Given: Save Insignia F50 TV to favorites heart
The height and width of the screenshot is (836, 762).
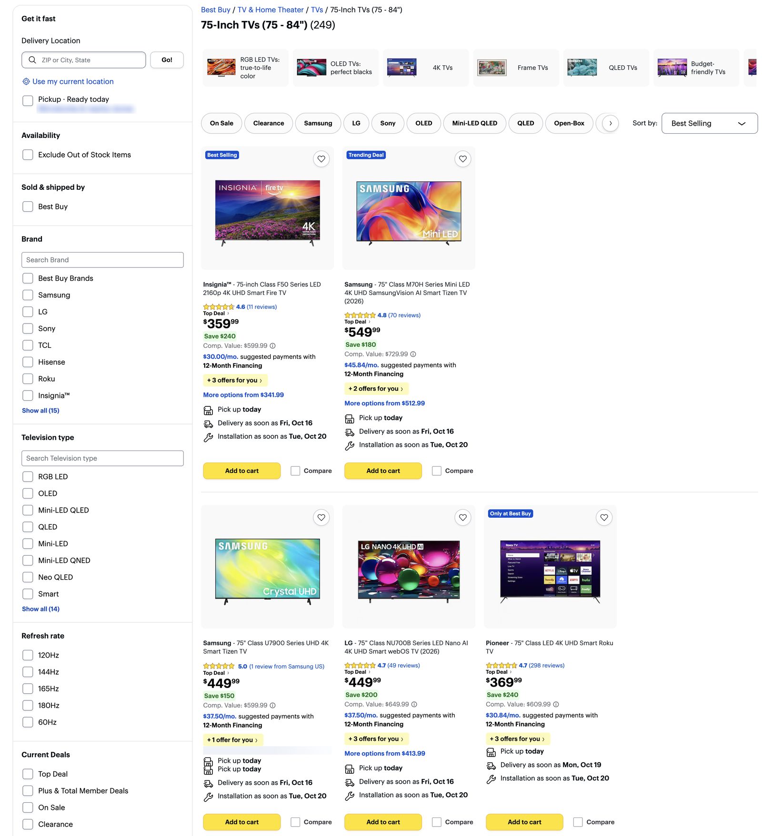Looking at the screenshot, I should click(x=321, y=159).
